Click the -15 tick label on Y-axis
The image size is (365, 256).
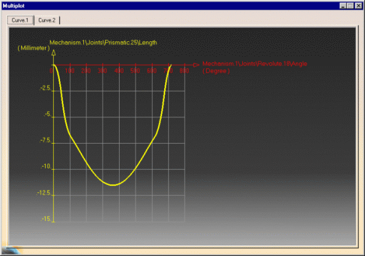[x=46, y=219]
